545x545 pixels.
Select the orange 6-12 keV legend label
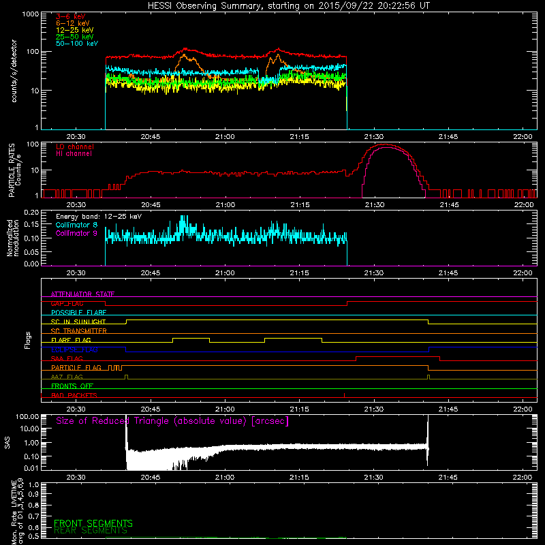tap(73, 23)
